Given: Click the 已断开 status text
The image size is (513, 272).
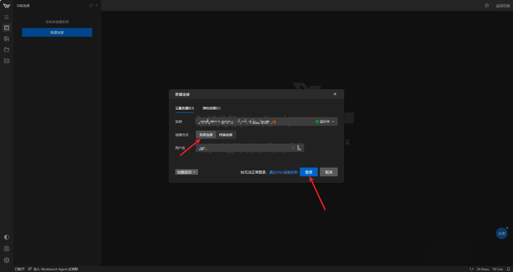Looking at the screenshot, I should [x=20, y=269].
